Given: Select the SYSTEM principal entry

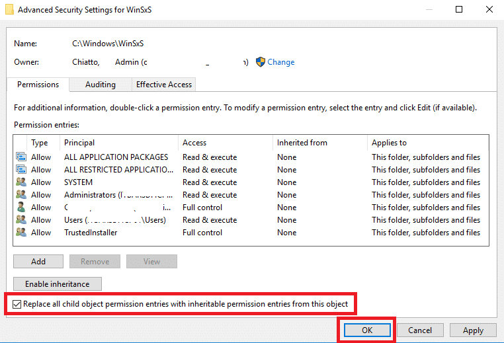Looking at the screenshot, I should (78, 182).
